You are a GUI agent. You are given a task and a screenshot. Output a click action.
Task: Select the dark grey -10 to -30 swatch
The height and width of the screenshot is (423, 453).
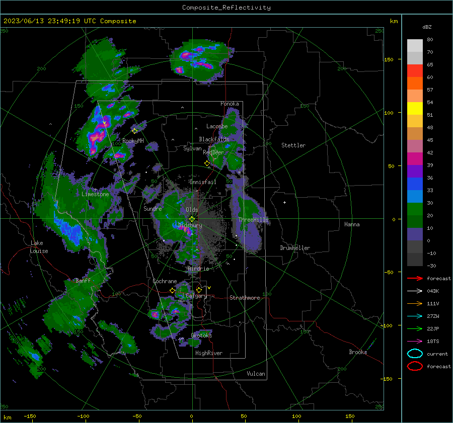(x=415, y=260)
